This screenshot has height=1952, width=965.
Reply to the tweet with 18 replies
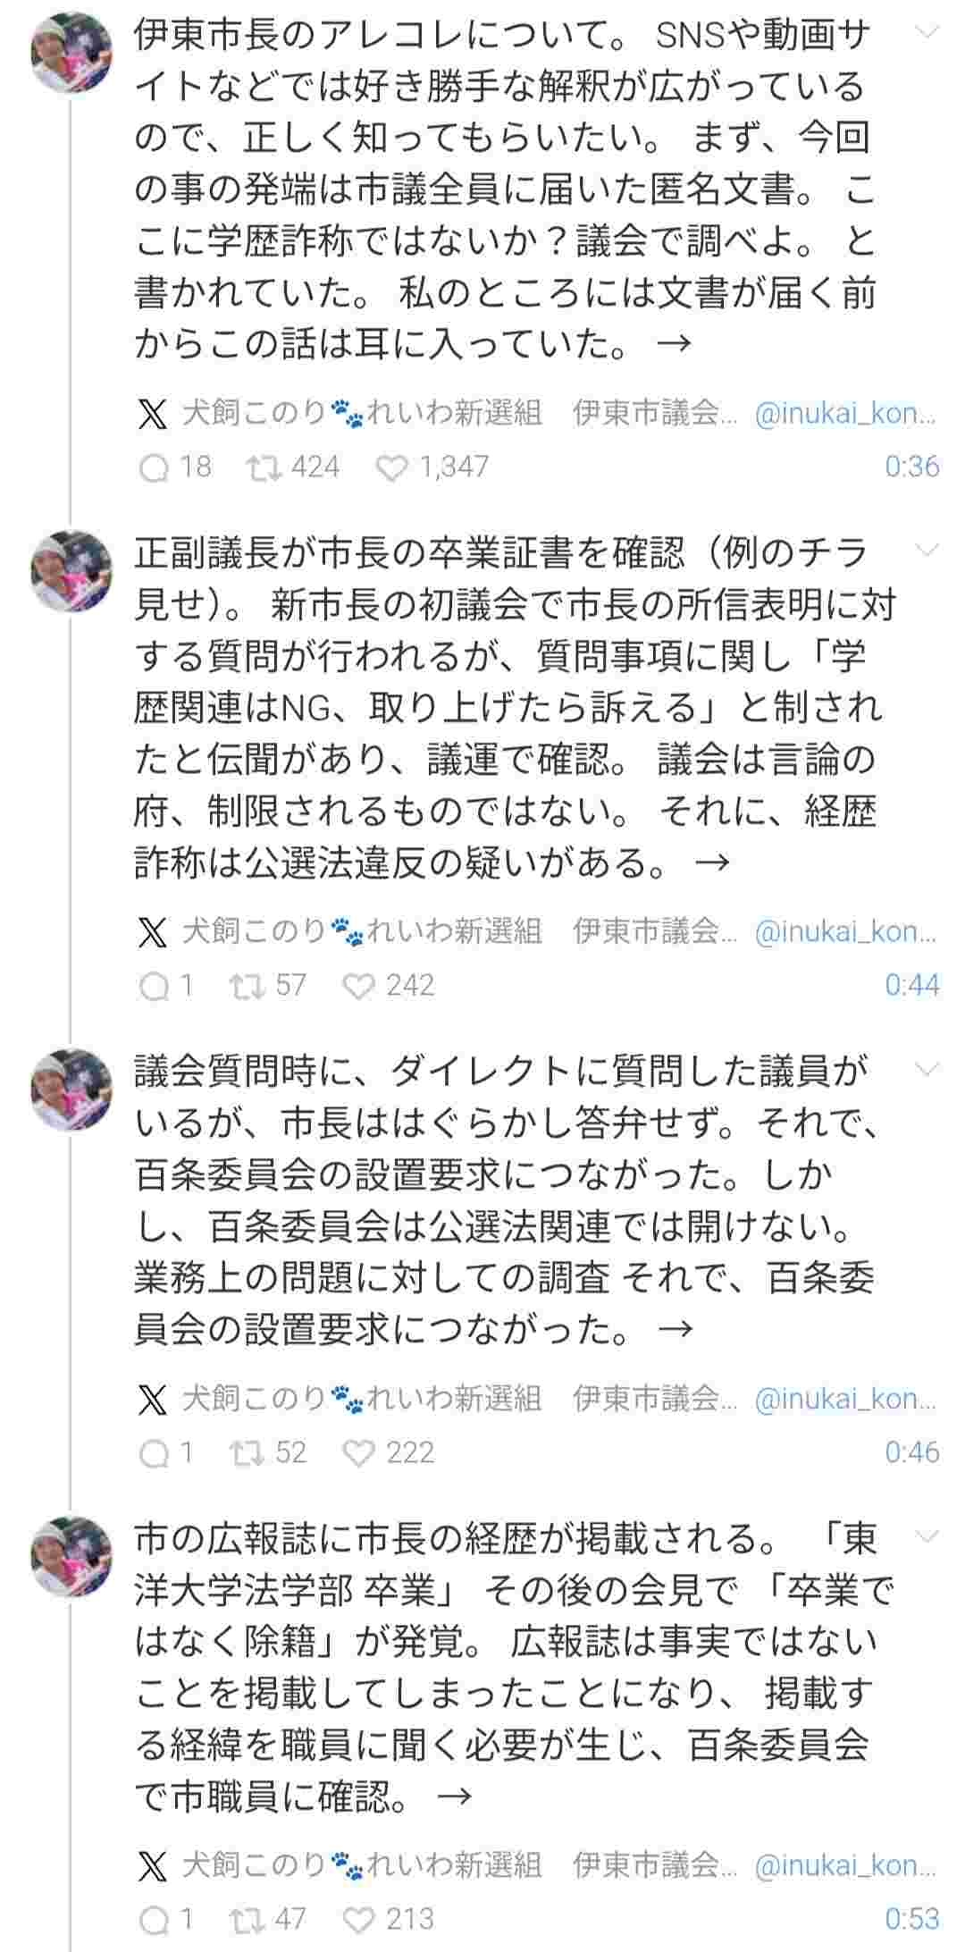pyautogui.click(x=155, y=467)
